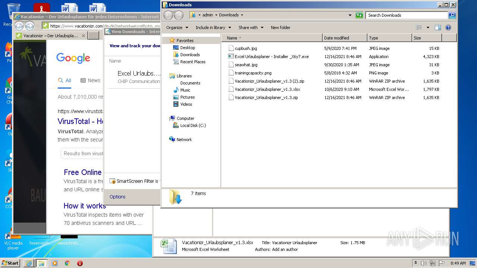The height and width of the screenshot is (268, 477).
Task: Click the installer exe file icon
Action: pyautogui.click(x=231, y=57)
